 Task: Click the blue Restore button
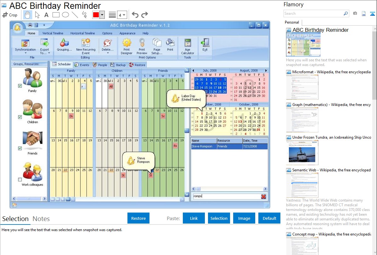138,218
